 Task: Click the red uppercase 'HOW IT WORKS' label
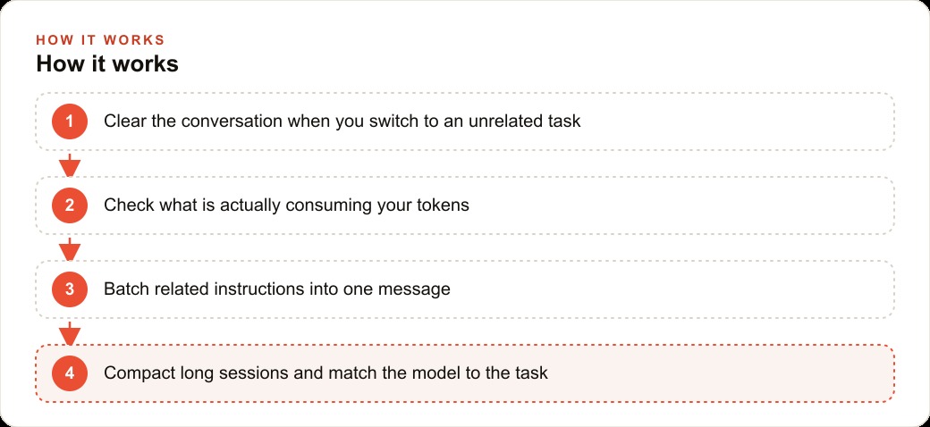100,40
